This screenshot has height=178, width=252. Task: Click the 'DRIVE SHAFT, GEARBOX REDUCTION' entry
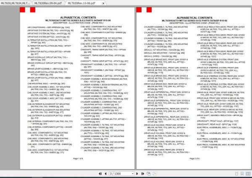220,116
